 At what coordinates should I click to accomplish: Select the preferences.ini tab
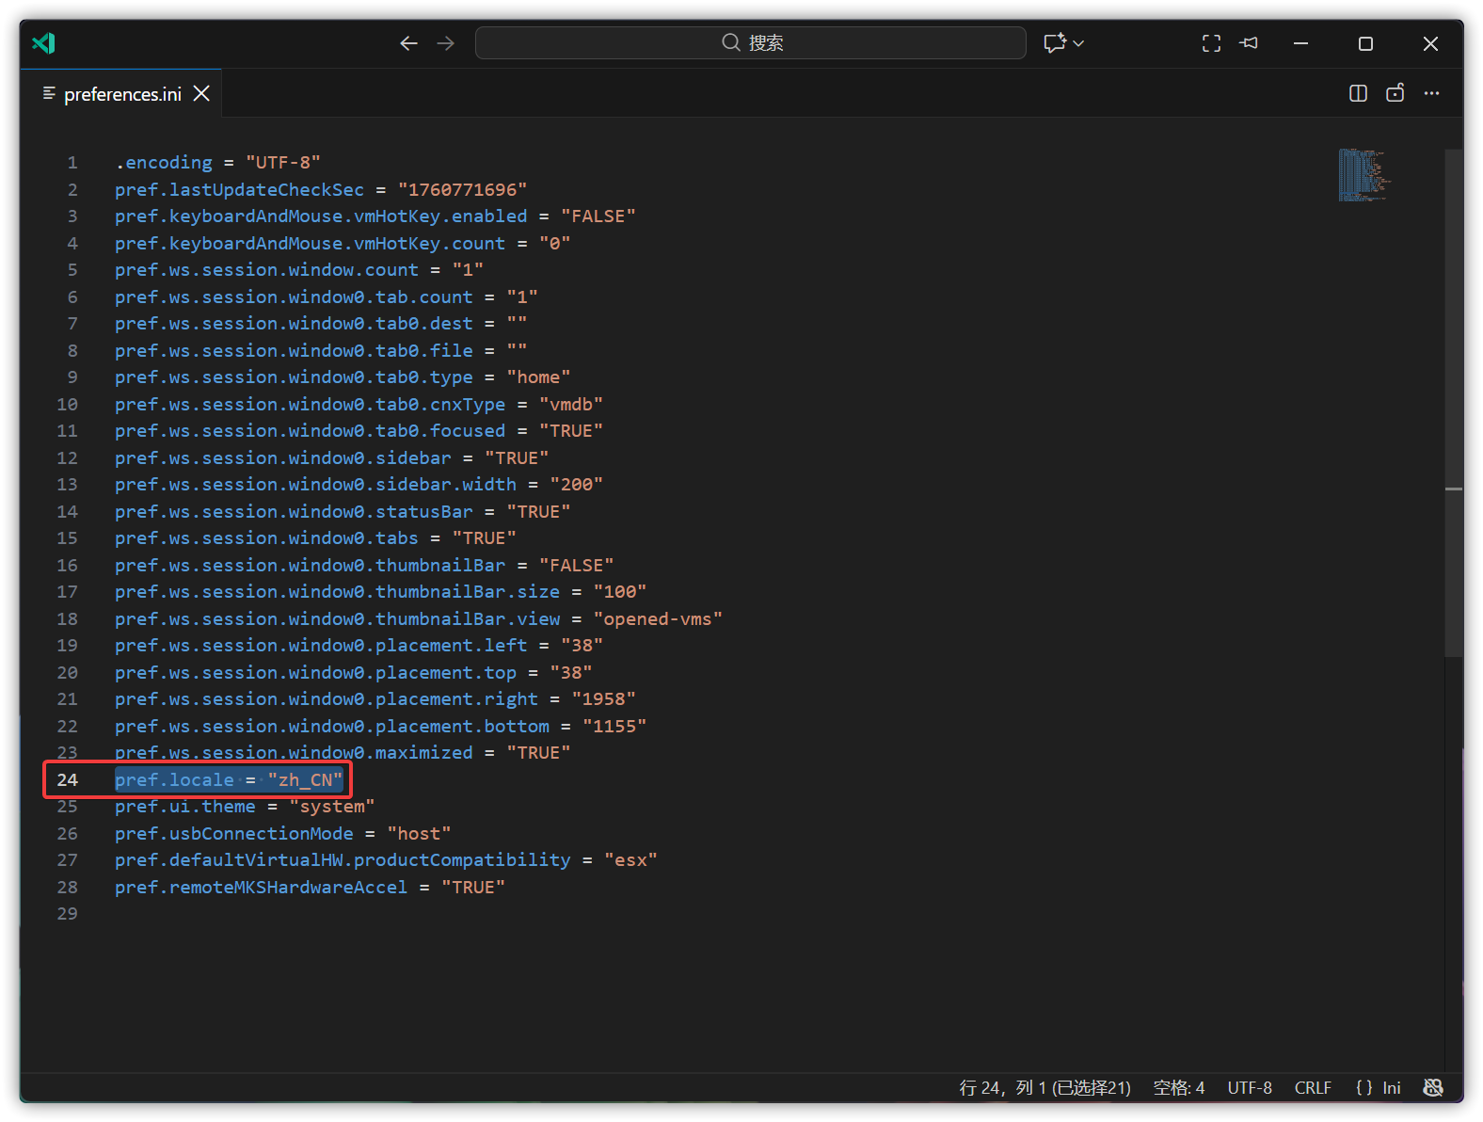(122, 94)
